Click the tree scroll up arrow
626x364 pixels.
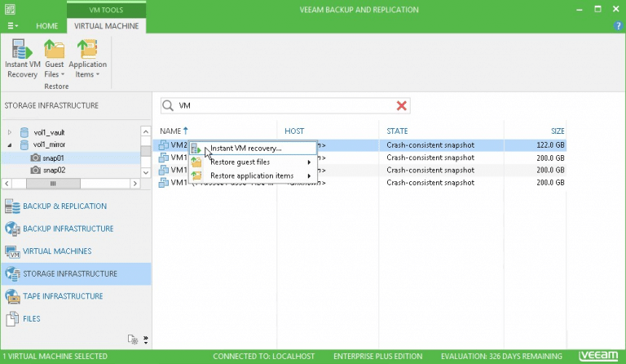click(x=146, y=131)
